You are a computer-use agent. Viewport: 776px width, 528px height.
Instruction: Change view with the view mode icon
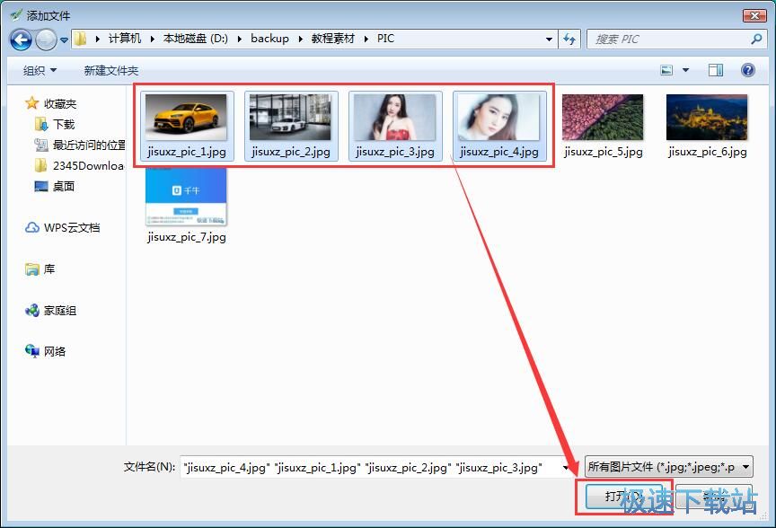tap(666, 70)
